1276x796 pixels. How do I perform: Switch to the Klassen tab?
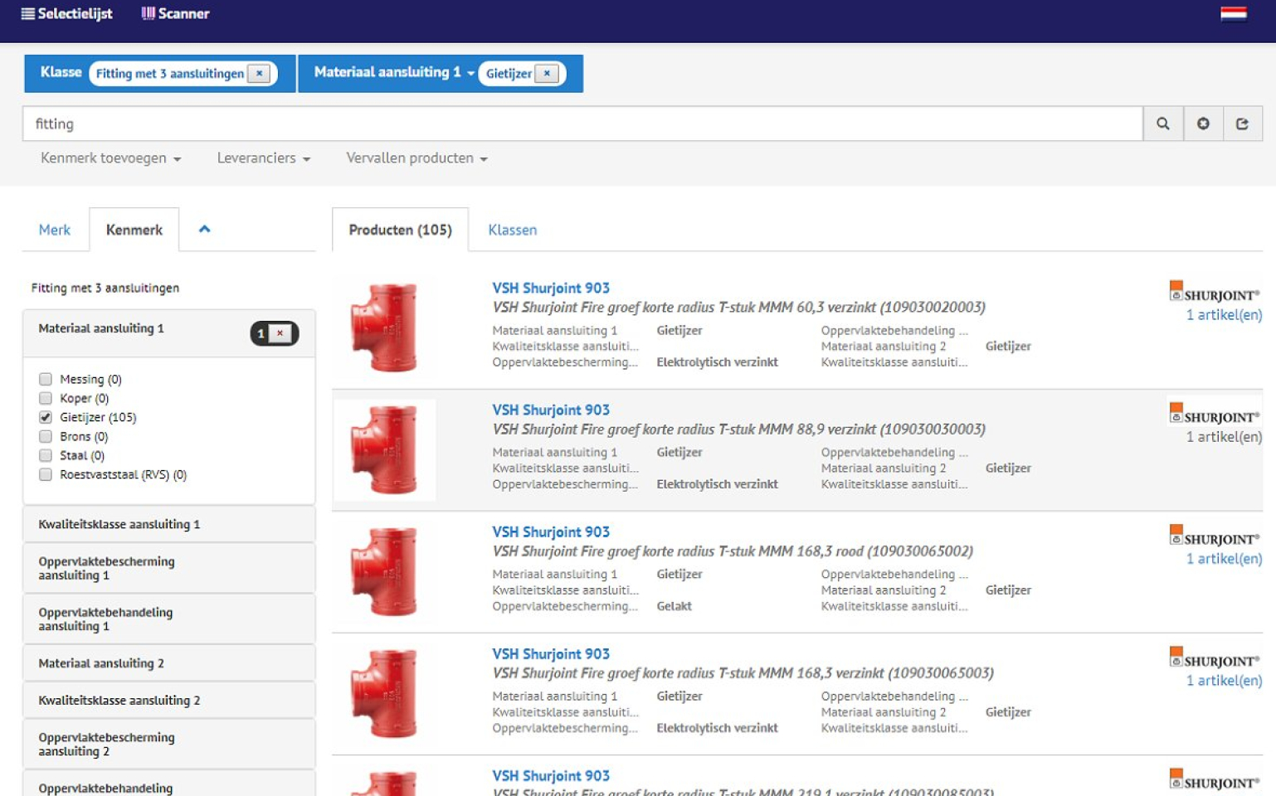(x=512, y=230)
